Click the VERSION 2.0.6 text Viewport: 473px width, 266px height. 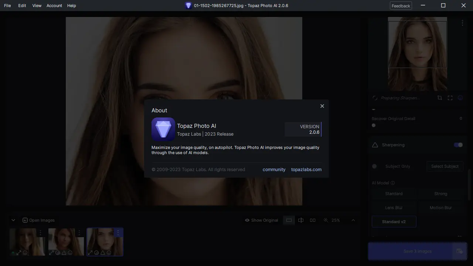click(x=310, y=129)
